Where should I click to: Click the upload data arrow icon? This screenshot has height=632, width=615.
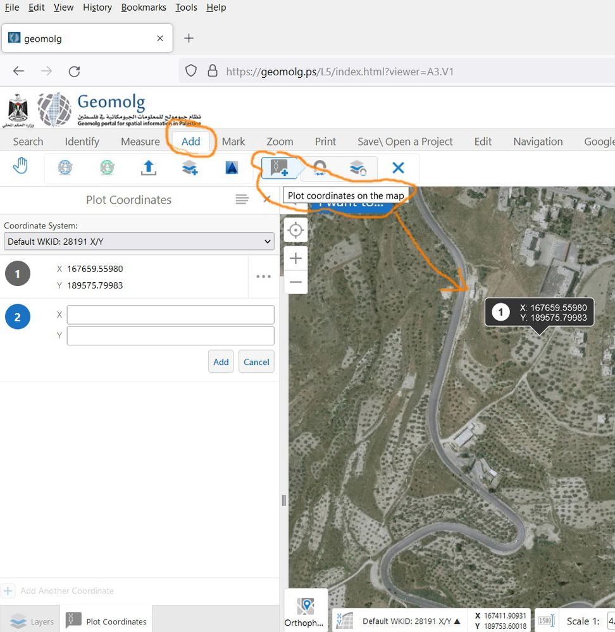coord(148,168)
